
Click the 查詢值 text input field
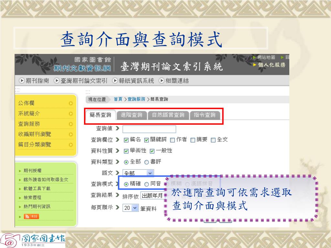click(x=149, y=129)
